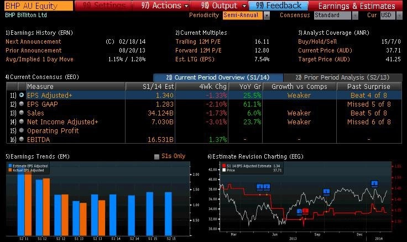The height and width of the screenshot is (242, 407).
Task: Click the Past Surprise column header
Action: (369, 86)
